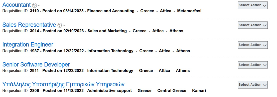View the Integration Engineer job posting
This screenshot has height=97, width=277.
click(x=28, y=44)
